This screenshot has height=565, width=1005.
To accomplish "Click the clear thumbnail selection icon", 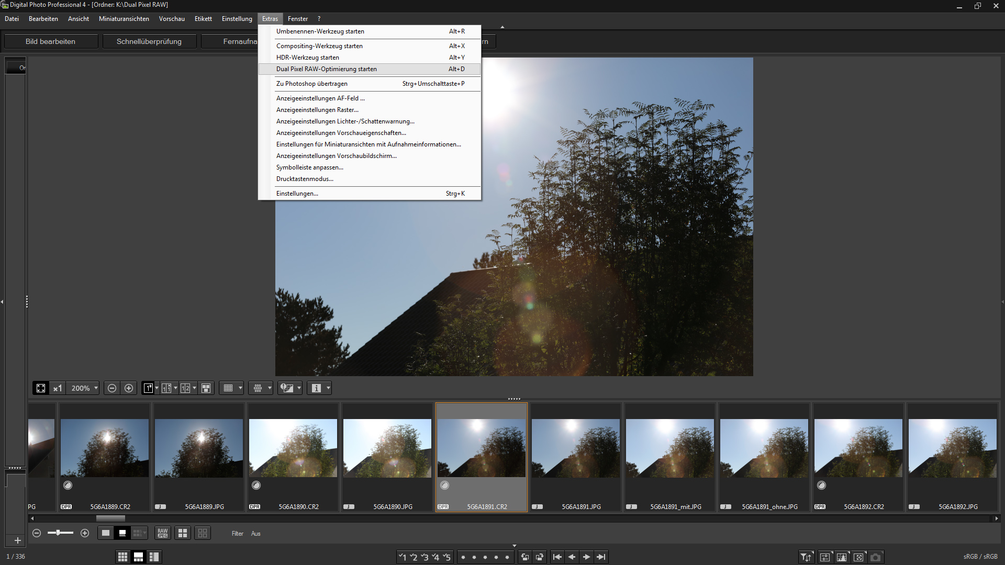I will pos(203,533).
